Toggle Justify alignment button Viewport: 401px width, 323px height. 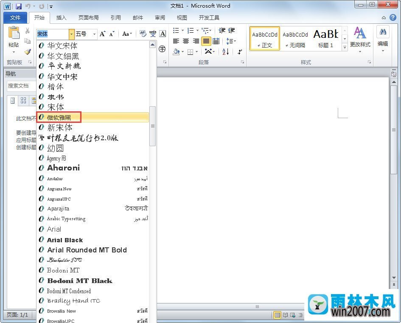click(206, 41)
